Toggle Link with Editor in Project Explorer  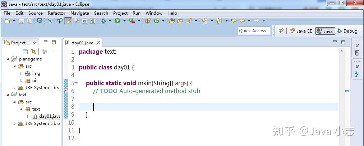coord(33,51)
